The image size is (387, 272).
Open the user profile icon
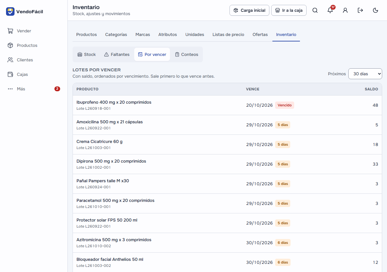pos(345,10)
